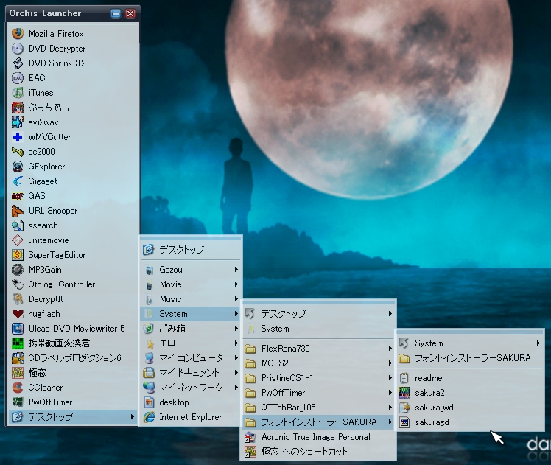The width and height of the screenshot is (551, 465).
Task: Minimize the Orchis Launcher window
Action: pyautogui.click(x=115, y=14)
